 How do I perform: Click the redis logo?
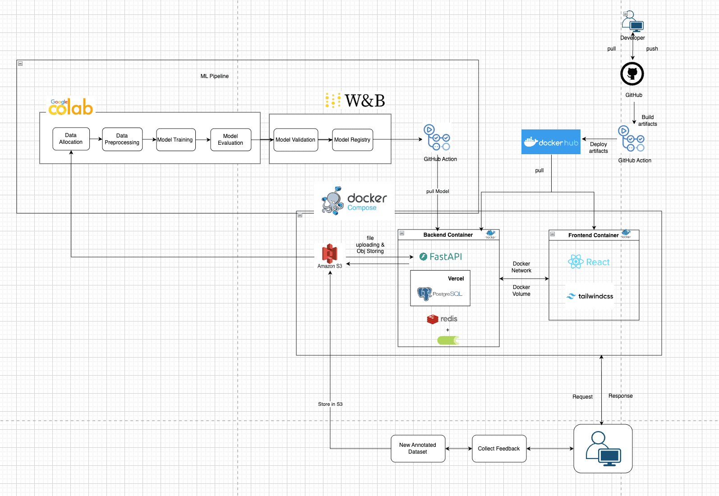[442, 319]
